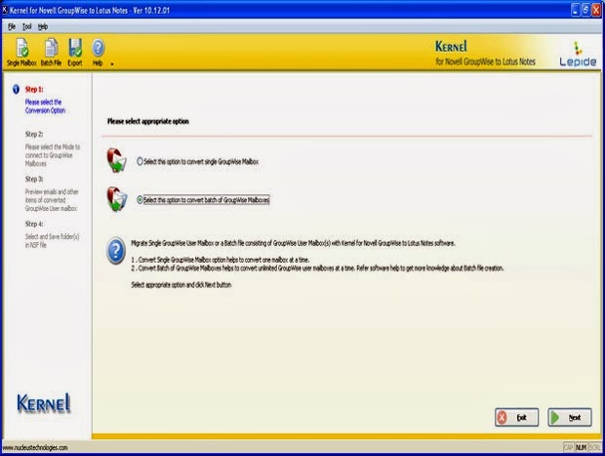
Task: Click the batch mailboxes conversion icon
Action: click(x=117, y=199)
